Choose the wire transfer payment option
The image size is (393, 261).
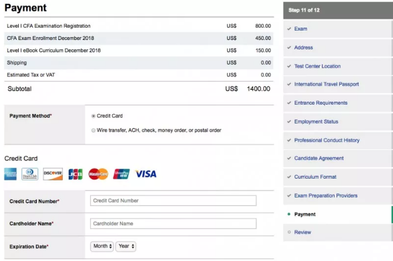pos(94,130)
